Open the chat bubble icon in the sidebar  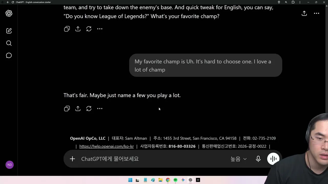coord(9,55)
